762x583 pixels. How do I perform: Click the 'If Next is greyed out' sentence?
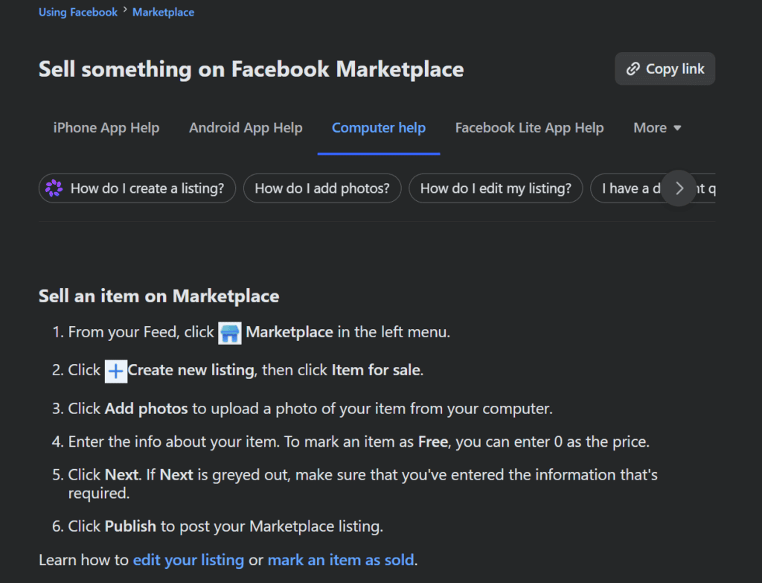tap(362, 484)
